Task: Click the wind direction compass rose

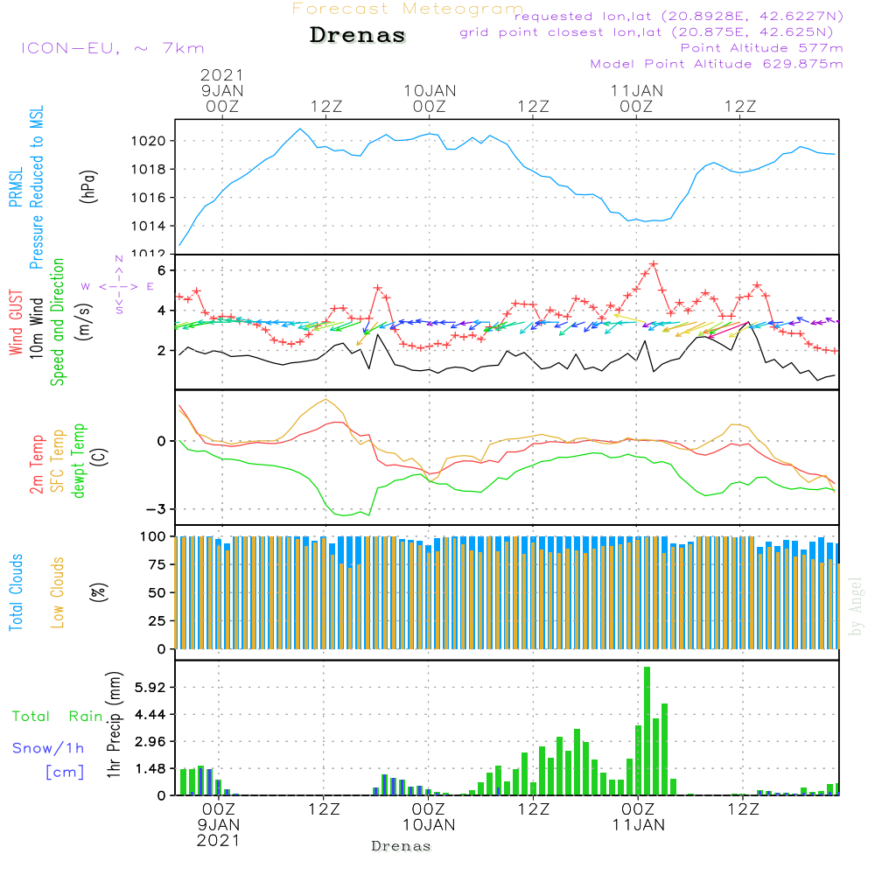Action: point(118,286)
